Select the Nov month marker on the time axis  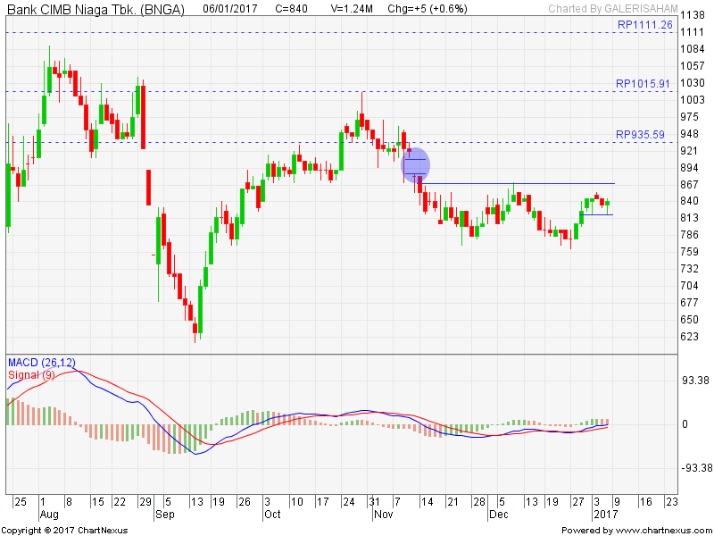[x=384, y=515]
